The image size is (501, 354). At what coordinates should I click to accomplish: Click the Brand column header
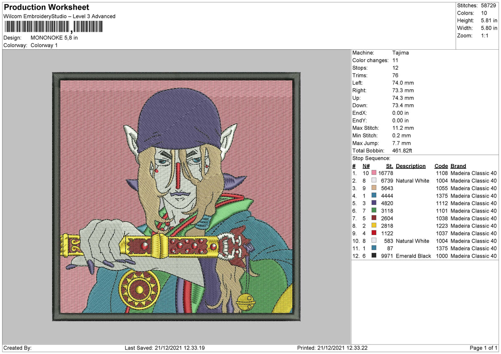pyautogui.click(x=458, y=166)
